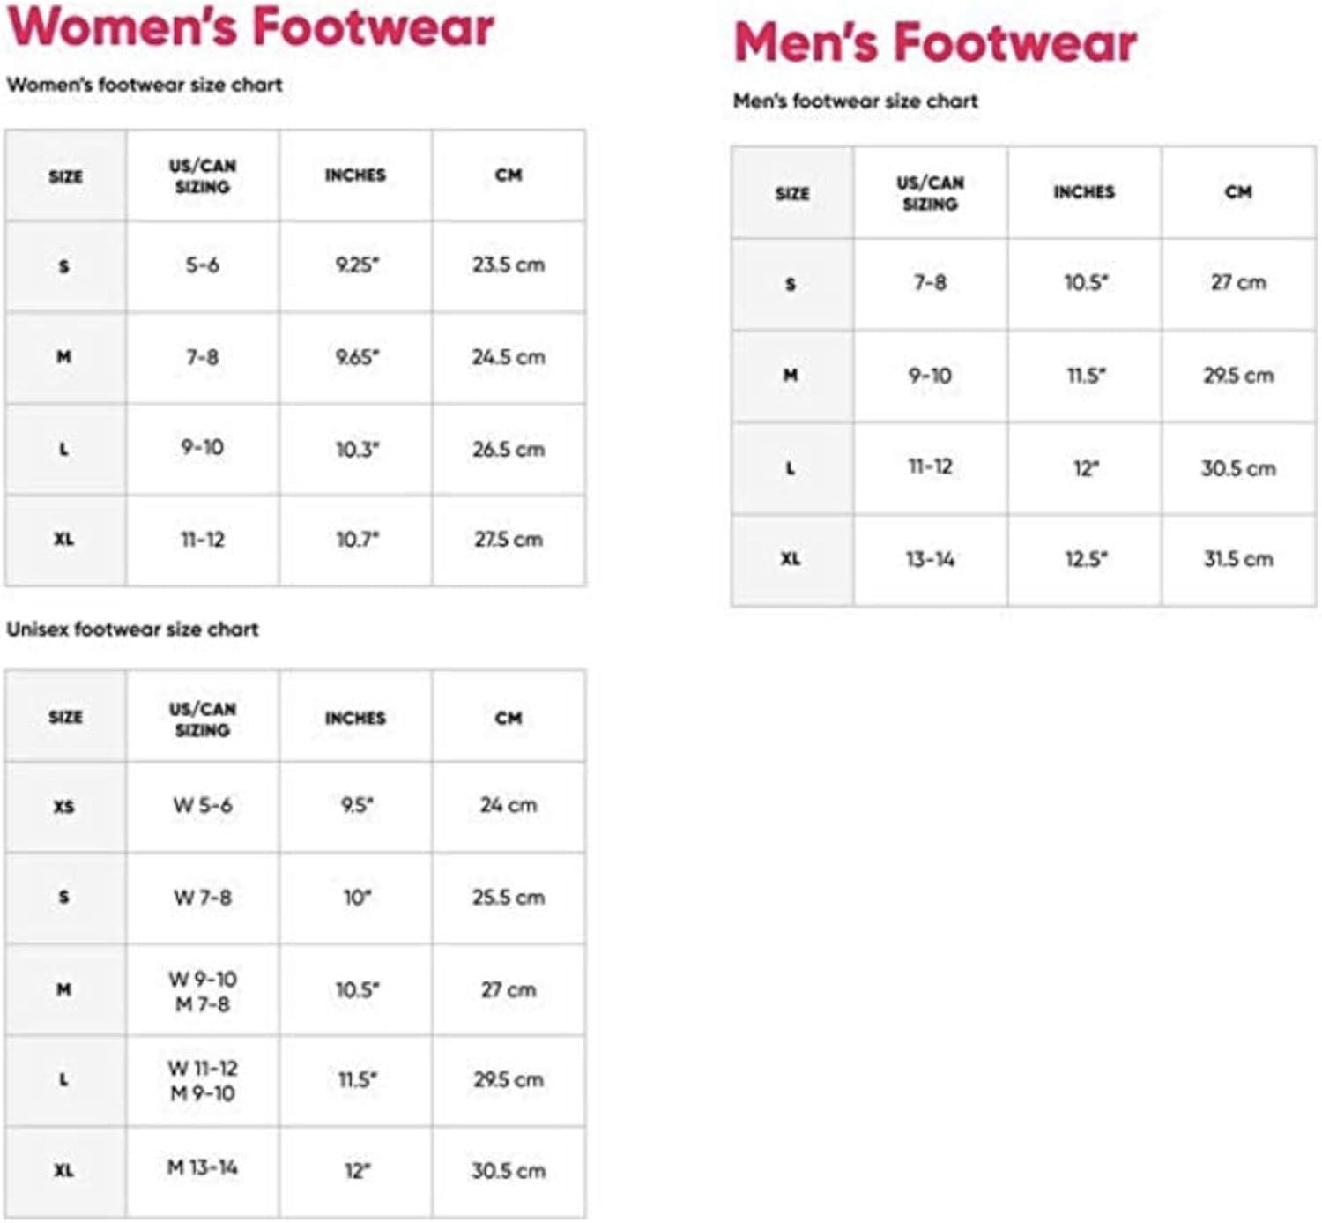The image size is (1322, 1223).
Task: Click the women's 10.3" inches cell
Action: (x=357, y=450)
